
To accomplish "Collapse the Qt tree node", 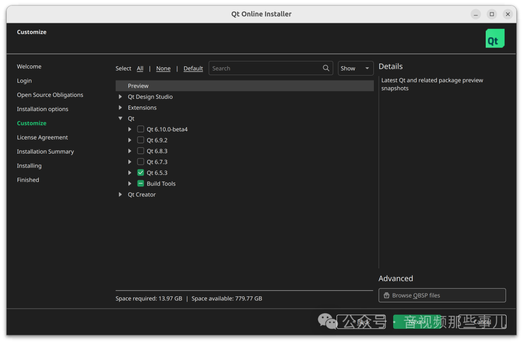I will pyautogui.click(x=120, y=118).
